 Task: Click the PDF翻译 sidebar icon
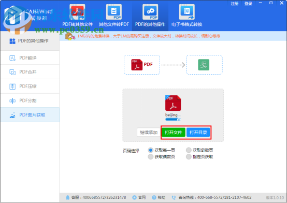[12, 58]
